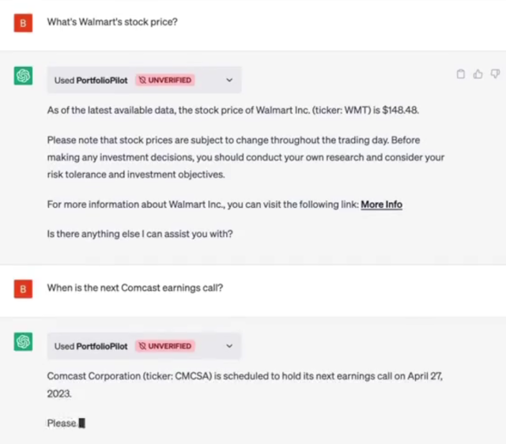Give thumbs up to Walmart response
This screenshot has height=444, width=506.
[x=478, y=74]
